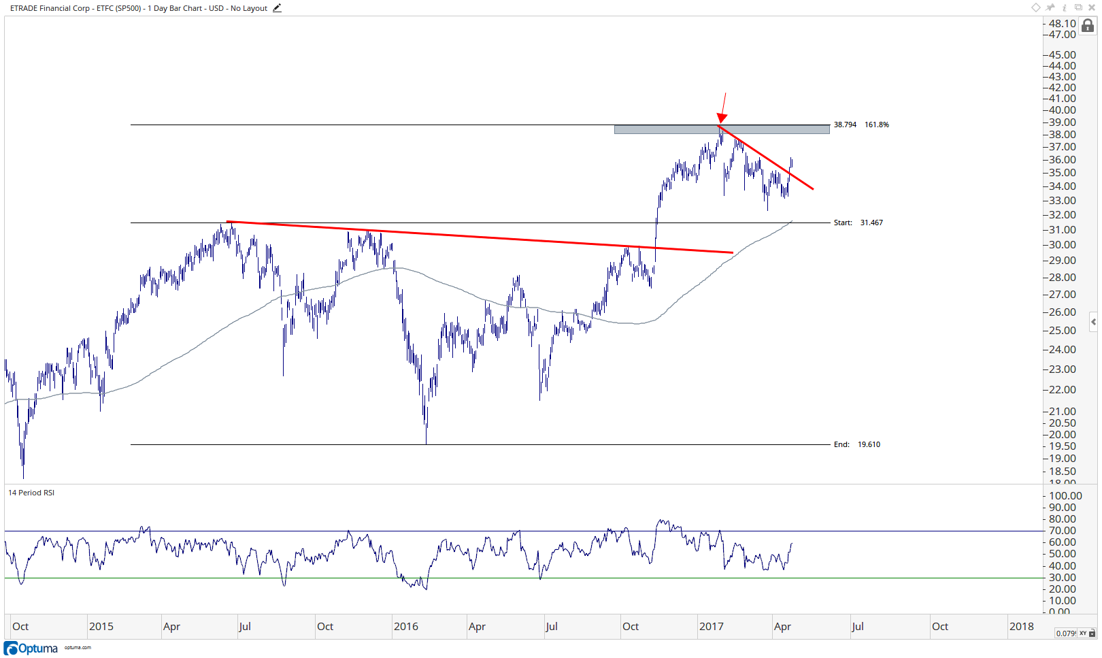Click the 39.00 price on the scale

pos(1063,122)
